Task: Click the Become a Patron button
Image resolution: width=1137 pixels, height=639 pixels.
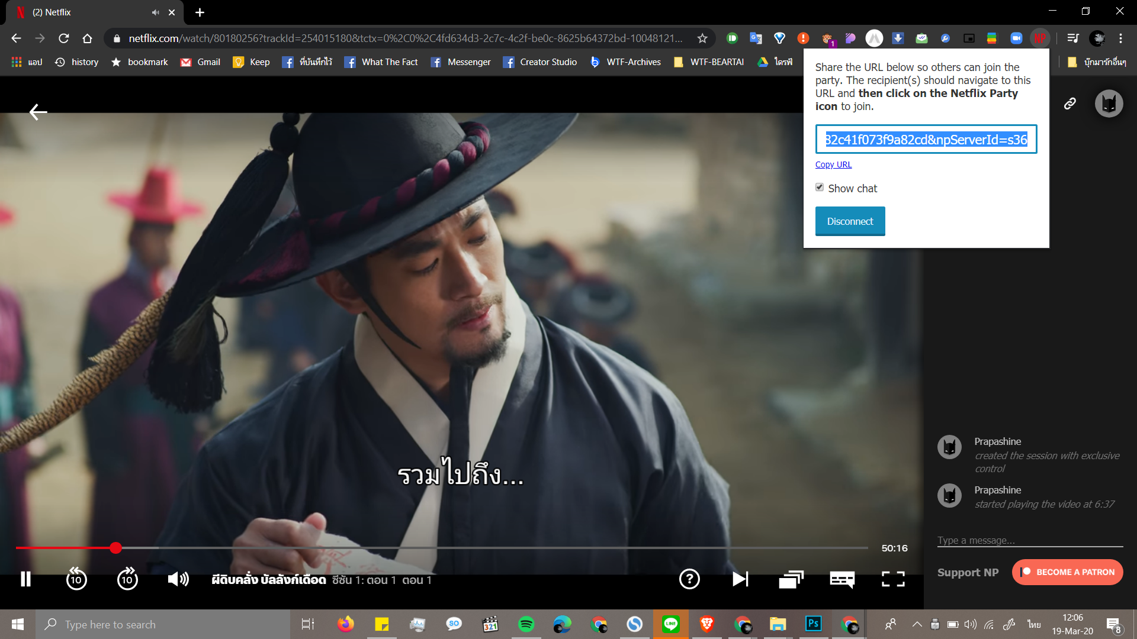Action: point(1067,572)
